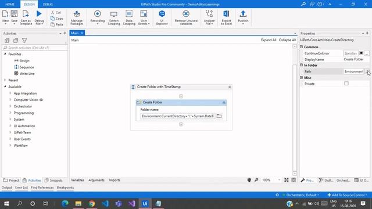
Task: Paste from clipboard in ribbon
Action: pyautogui.click(x=57, y=24)
